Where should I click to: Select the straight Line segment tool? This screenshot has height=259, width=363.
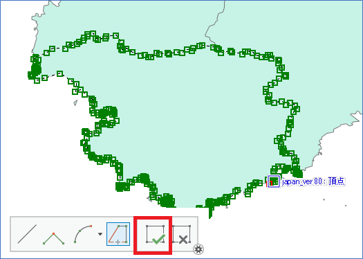point(27,234)
